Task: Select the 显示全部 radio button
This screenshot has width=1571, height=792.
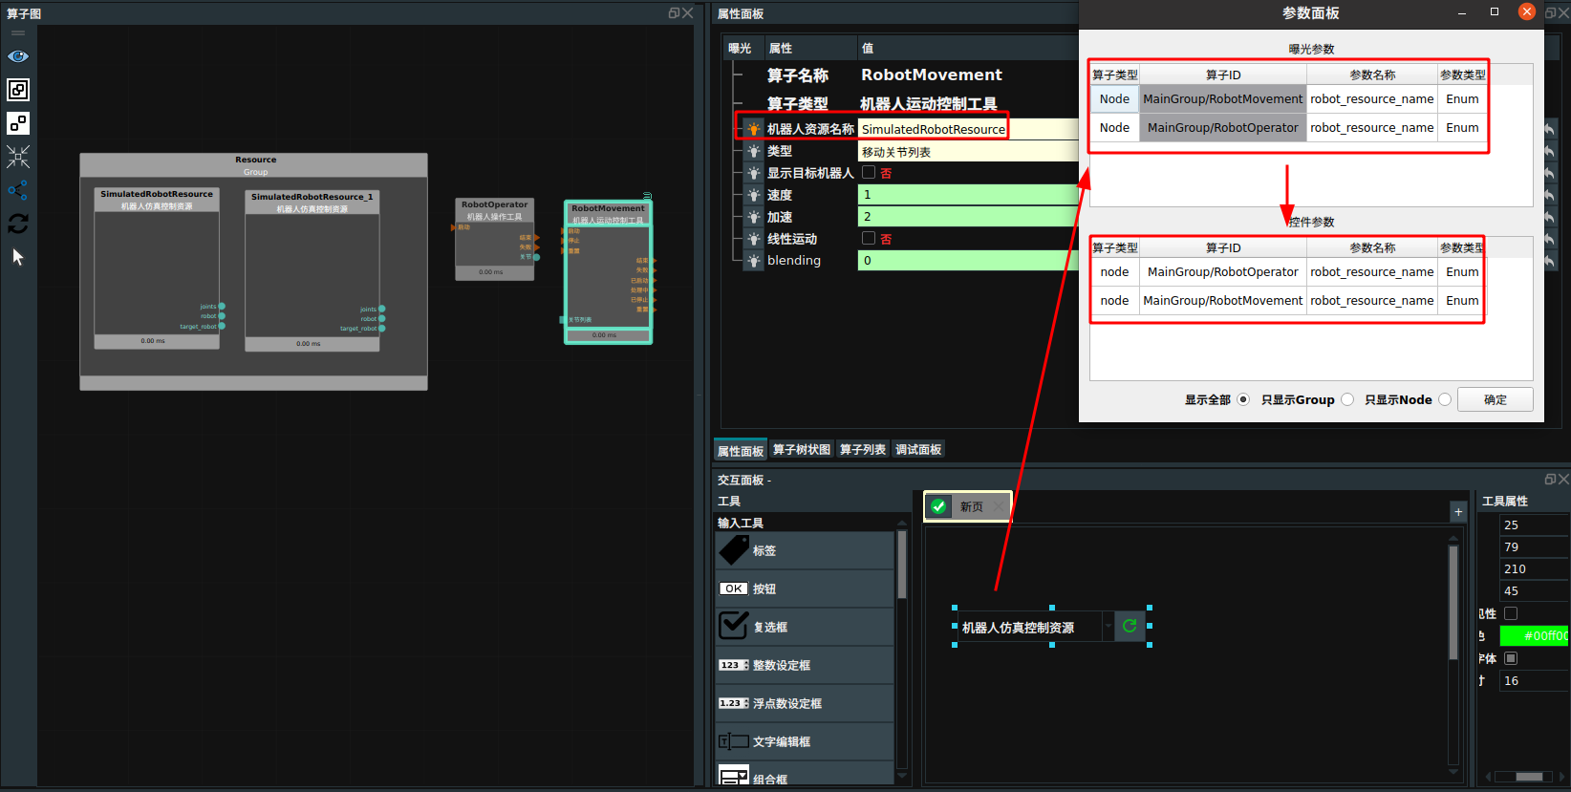Action: click(1243, 399)
